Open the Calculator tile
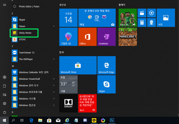The image size is (179, 124). pos(142,22)
